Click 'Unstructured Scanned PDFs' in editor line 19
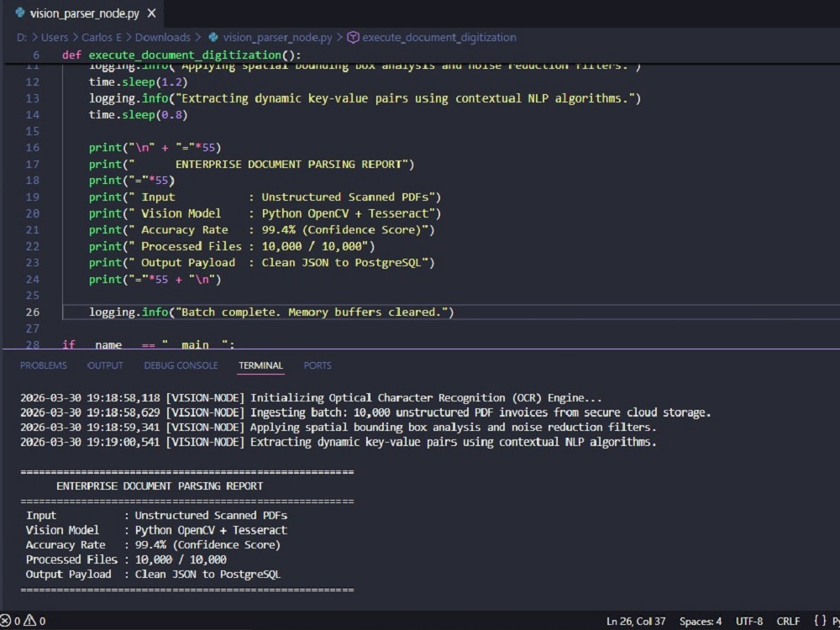 (x=345, y=197)
